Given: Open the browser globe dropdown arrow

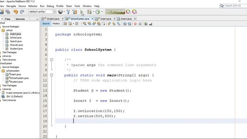Looking at the screenshot, I should click(64, 12).
